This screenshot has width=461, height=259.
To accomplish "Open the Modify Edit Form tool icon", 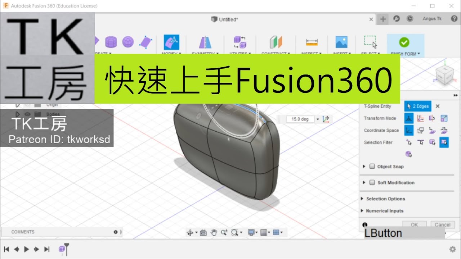I will click(171, 42).
